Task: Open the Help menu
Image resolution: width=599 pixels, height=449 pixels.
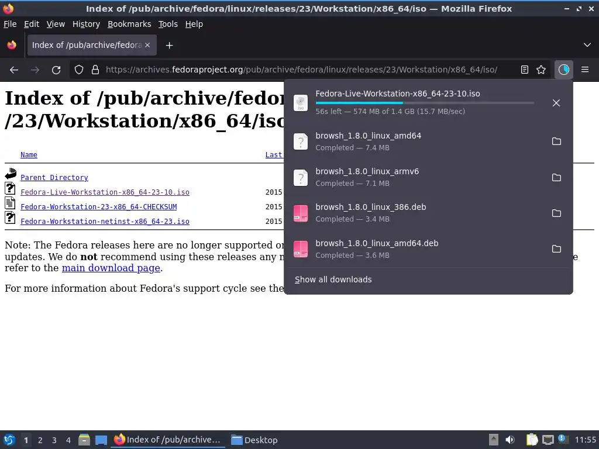Action: click(194, 24)
